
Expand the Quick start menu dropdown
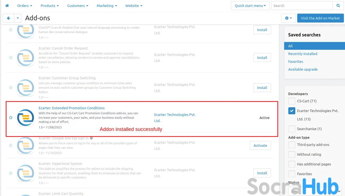tap(250, 6)
